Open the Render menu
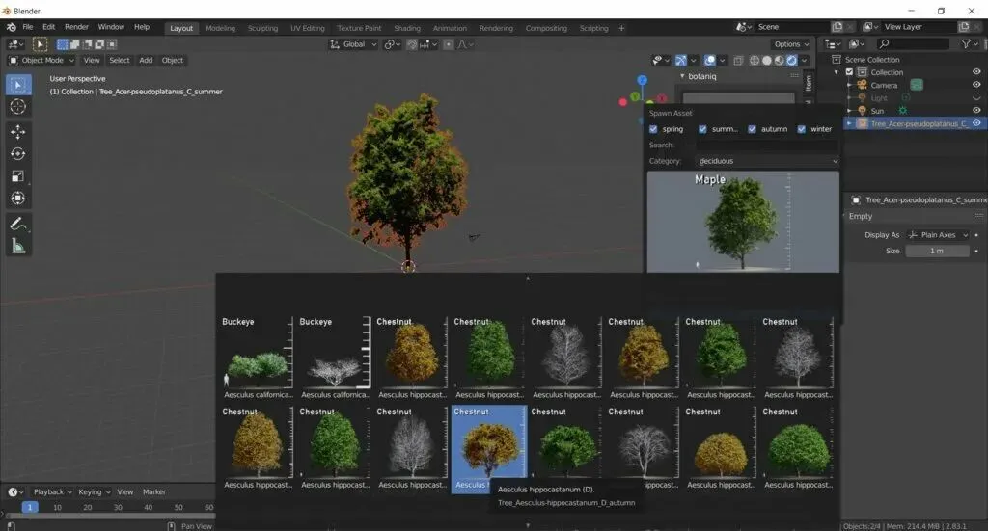 pyautogui.click(x=76, y=27)
